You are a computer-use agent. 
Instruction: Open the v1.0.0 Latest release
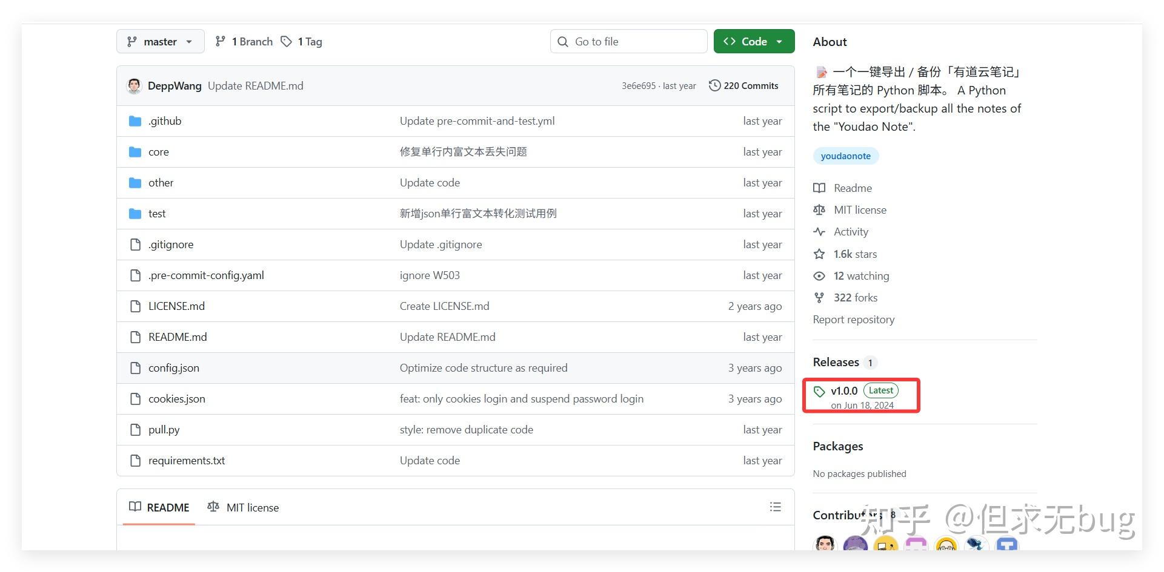[x=844, y=390]
